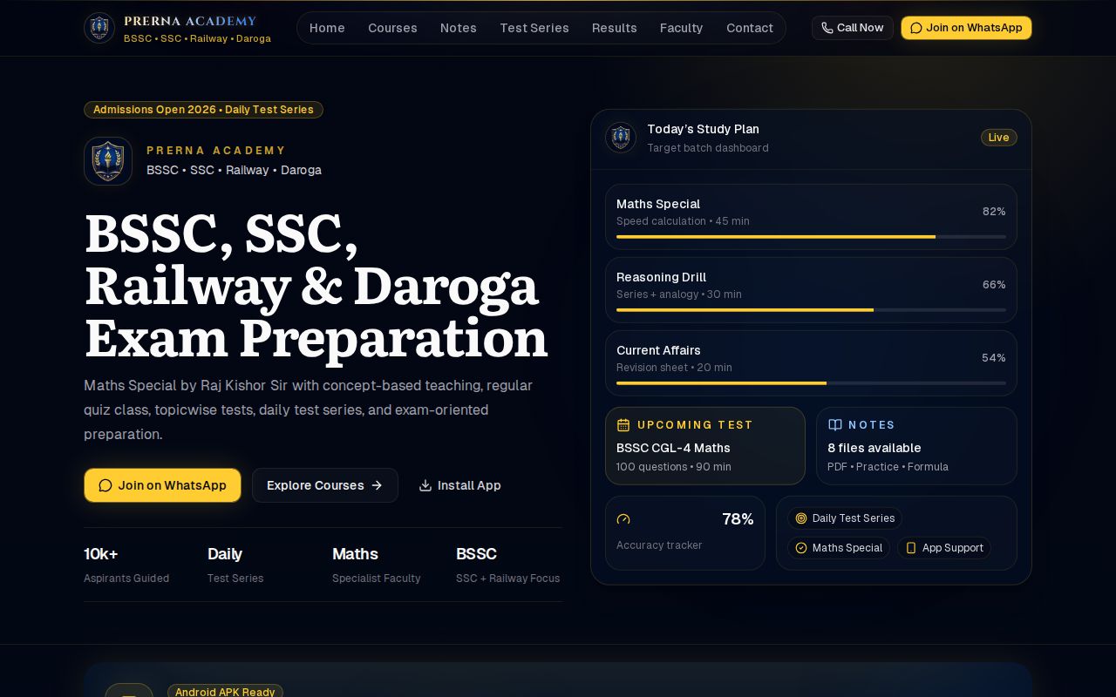Click the 66% Reasoning Drill percentage

tap(994, 285)
